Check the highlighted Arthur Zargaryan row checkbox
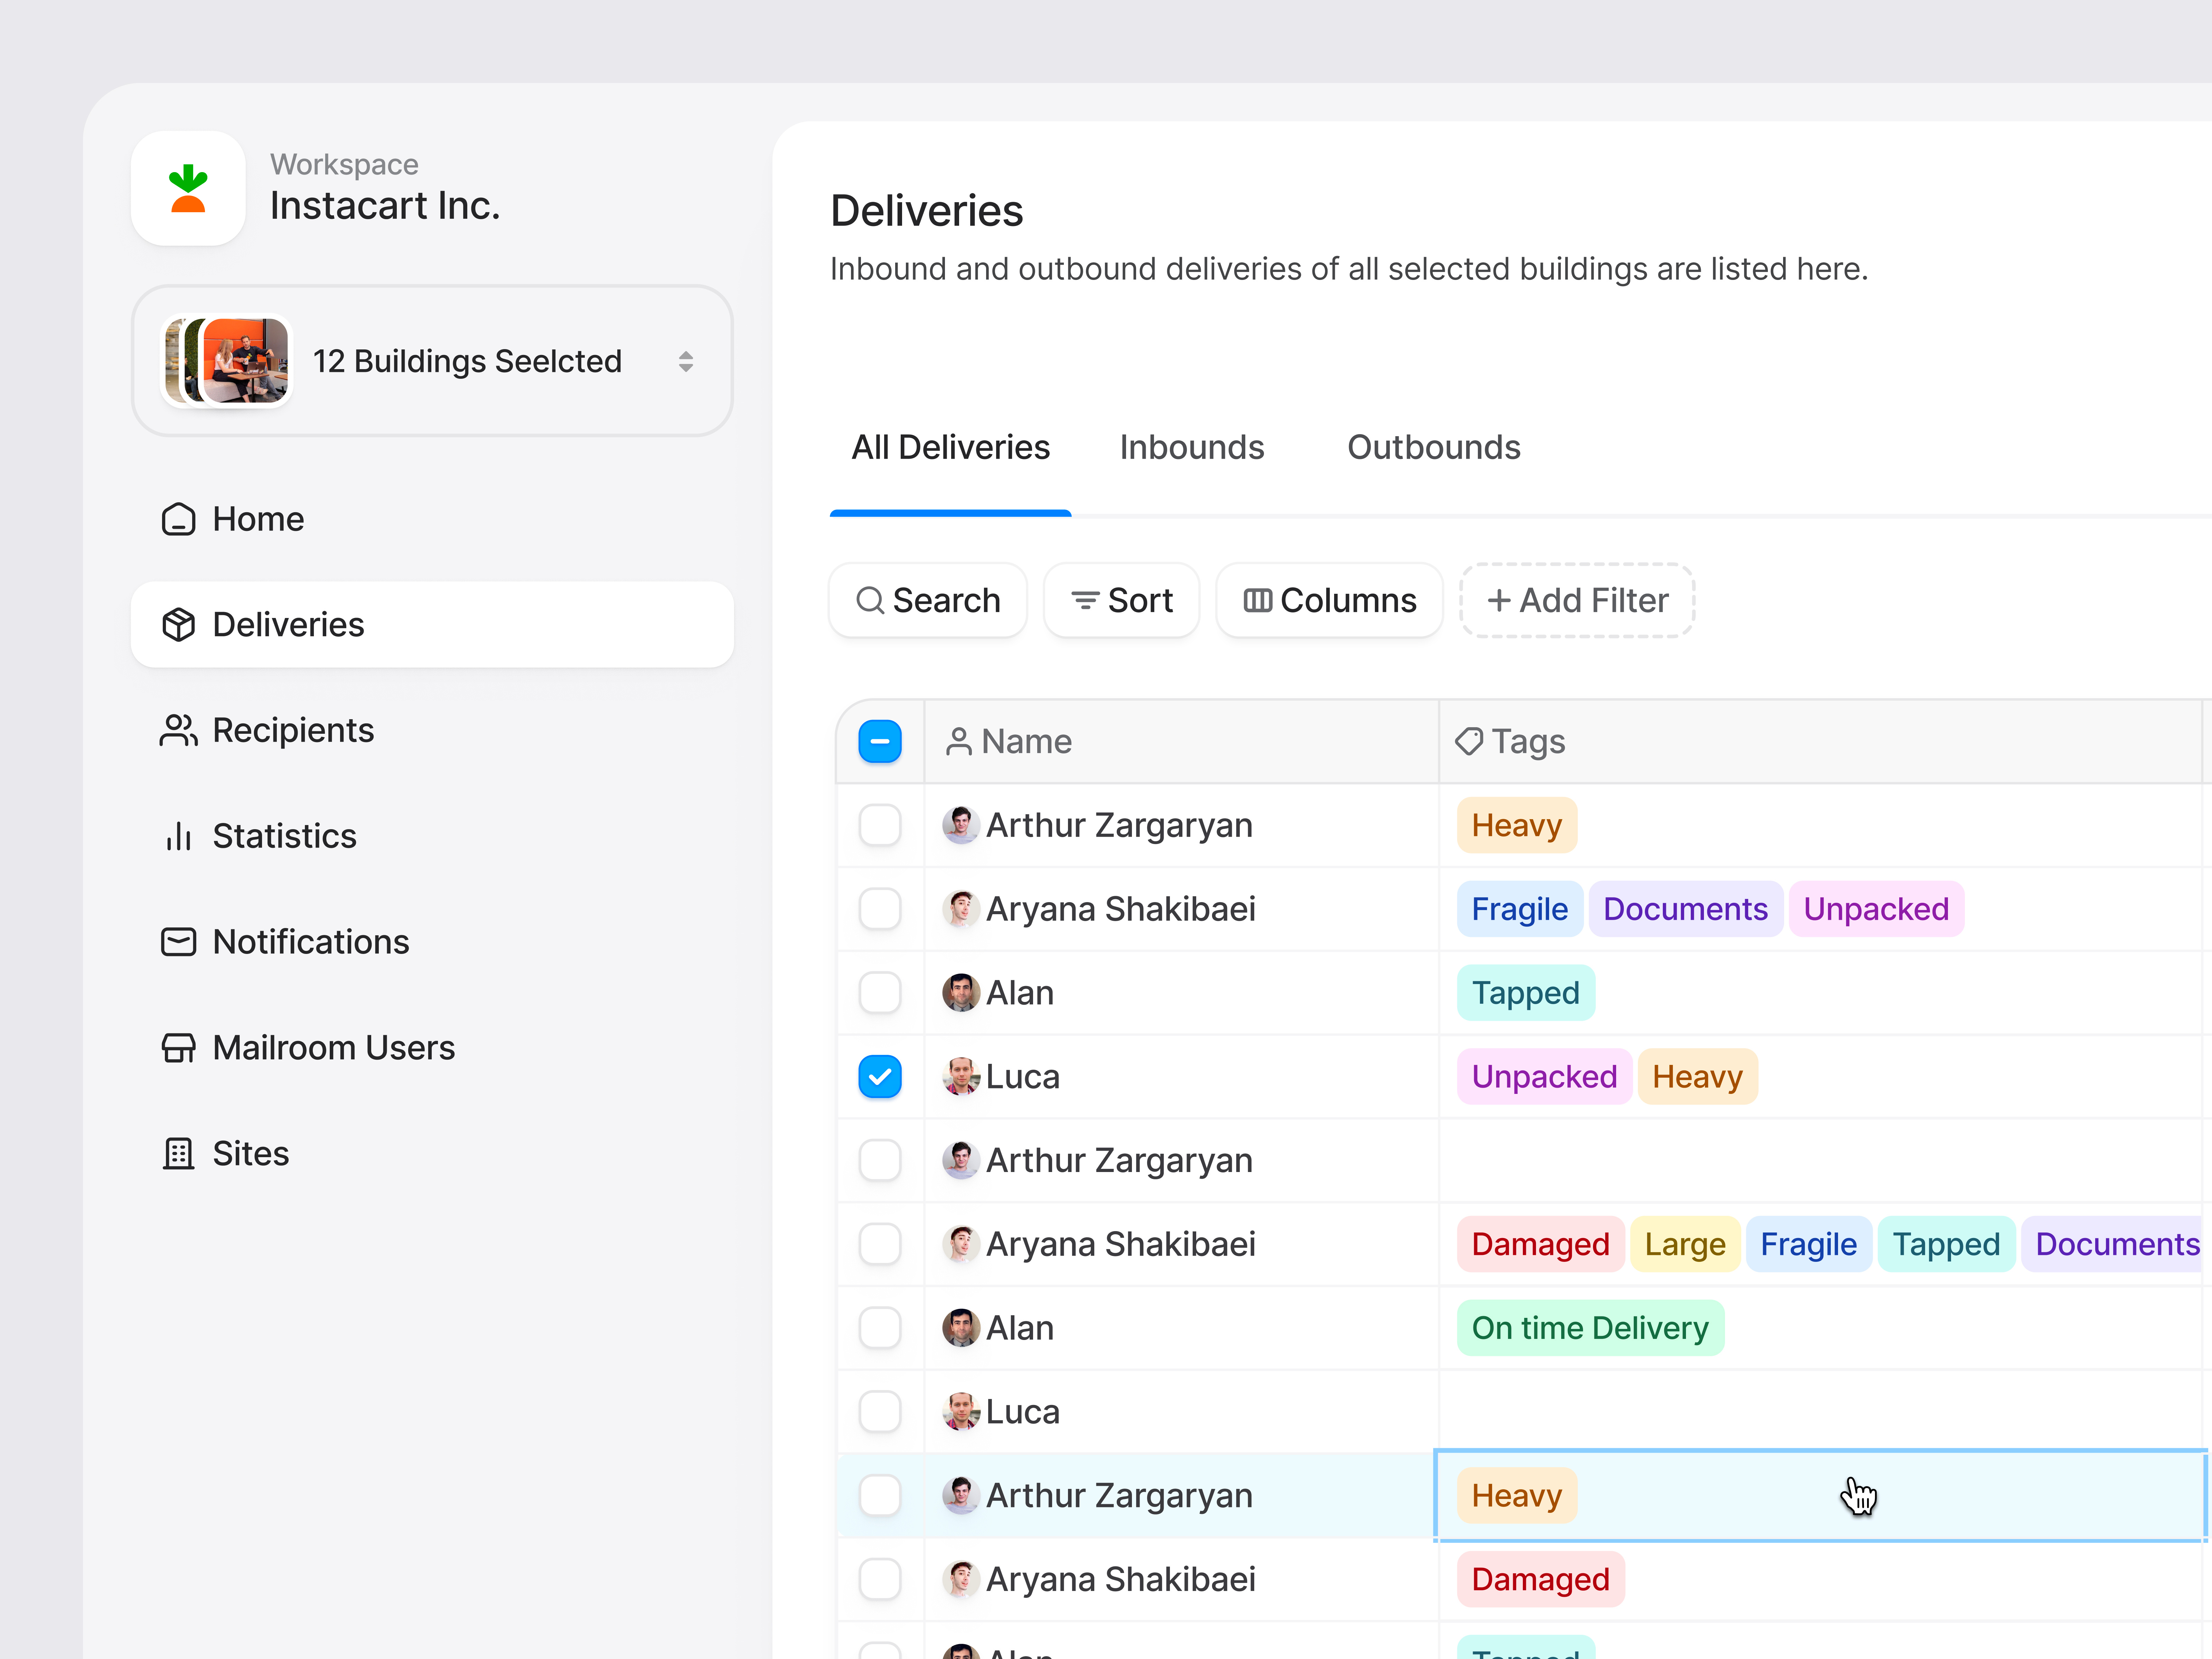This screenshot has height=1659, width=2212. [x=880, y=1496]
